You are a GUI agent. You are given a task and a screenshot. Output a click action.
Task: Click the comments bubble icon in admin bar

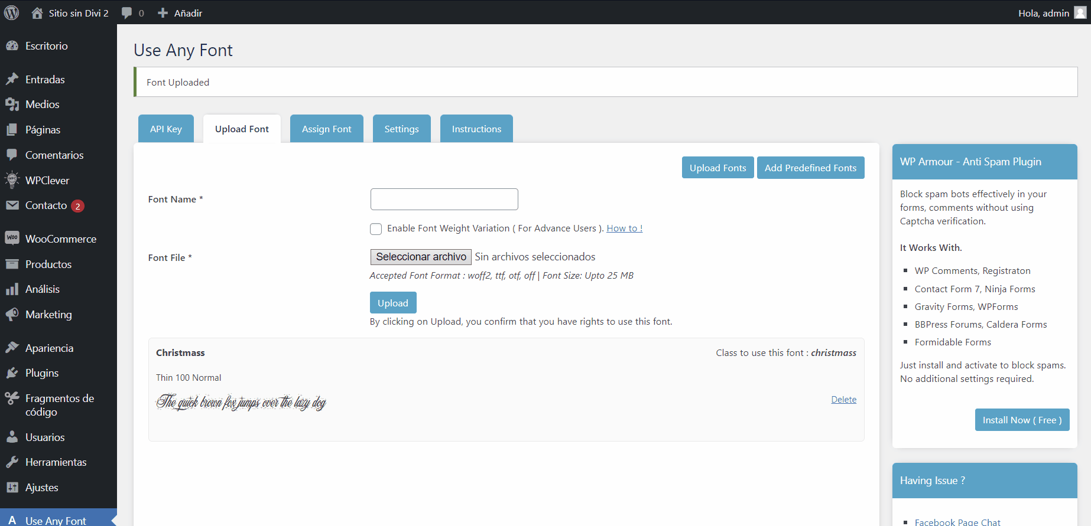(126, 13)
